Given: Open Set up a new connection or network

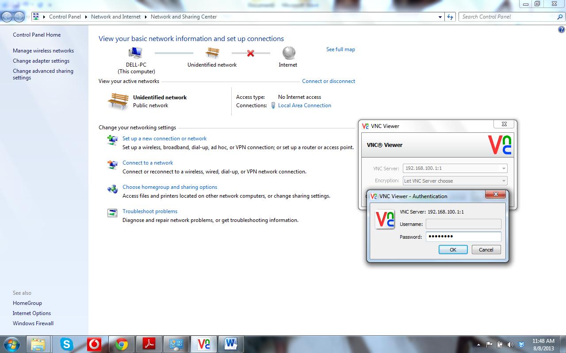Looking at the screenshot, I should 164,139.
